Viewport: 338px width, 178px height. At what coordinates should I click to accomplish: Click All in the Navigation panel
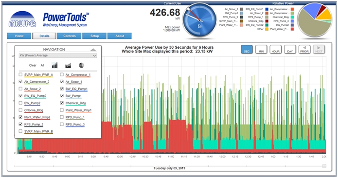tap(42, 65)
